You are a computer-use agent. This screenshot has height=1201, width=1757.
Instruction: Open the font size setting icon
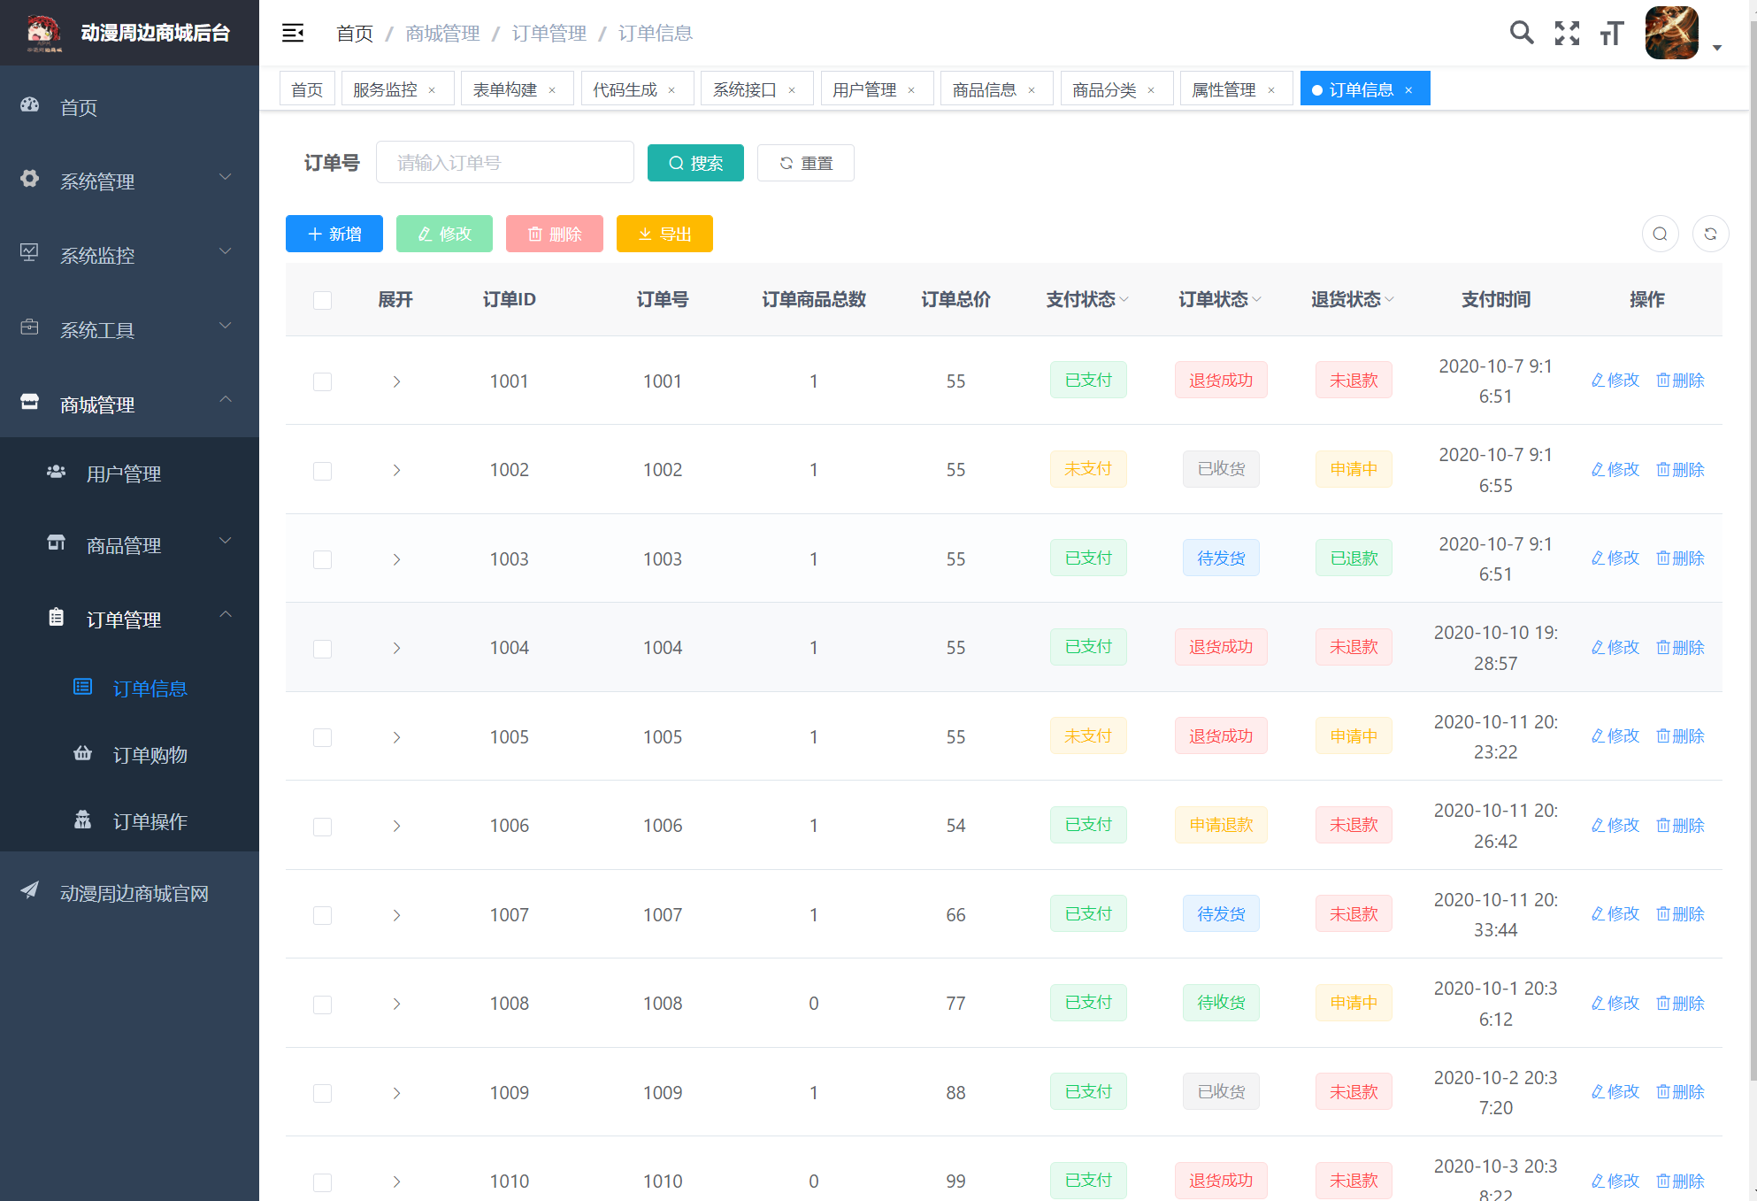(x=1612, y=34)
